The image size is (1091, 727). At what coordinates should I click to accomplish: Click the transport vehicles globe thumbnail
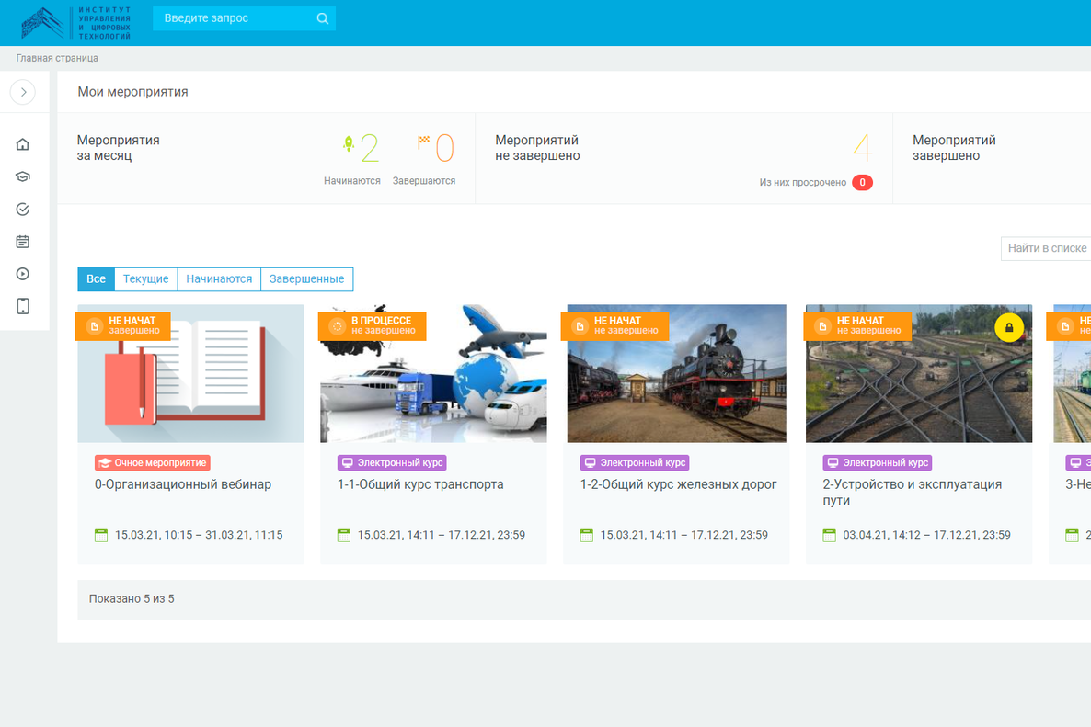(433, 373)
